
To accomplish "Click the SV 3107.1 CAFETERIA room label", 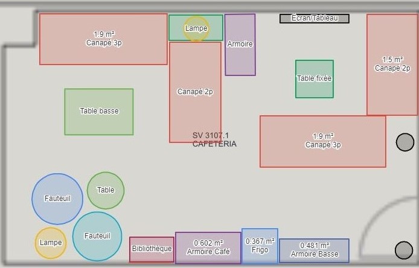I will click(214, 139).
